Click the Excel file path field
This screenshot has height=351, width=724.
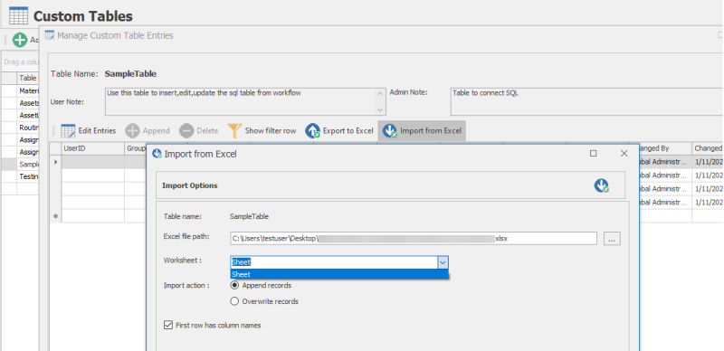pyautogui.click(x=414, y=238)
